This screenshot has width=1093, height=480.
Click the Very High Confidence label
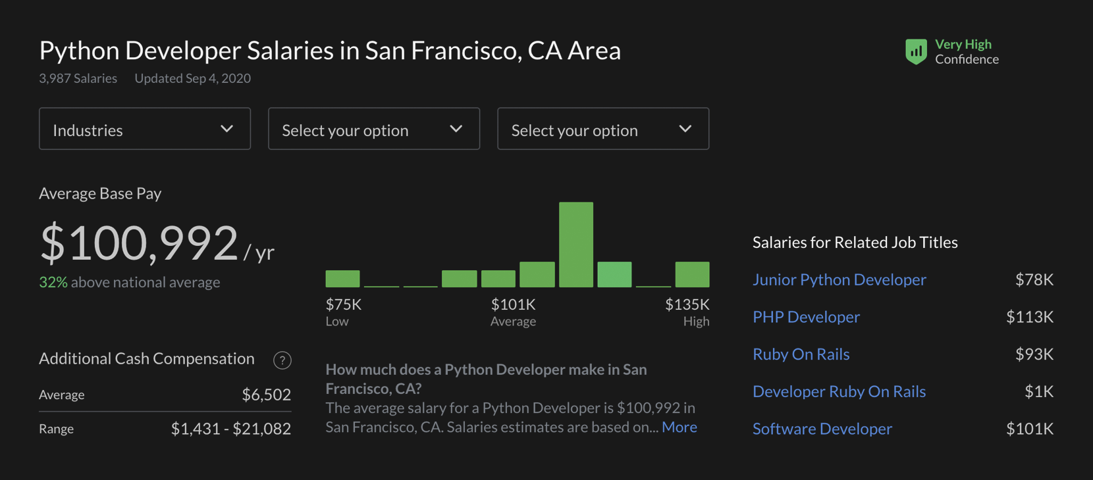pos(967,51)
